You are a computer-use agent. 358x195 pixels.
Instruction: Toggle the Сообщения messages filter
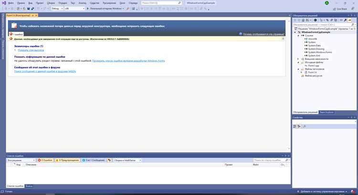click(94, 160)
